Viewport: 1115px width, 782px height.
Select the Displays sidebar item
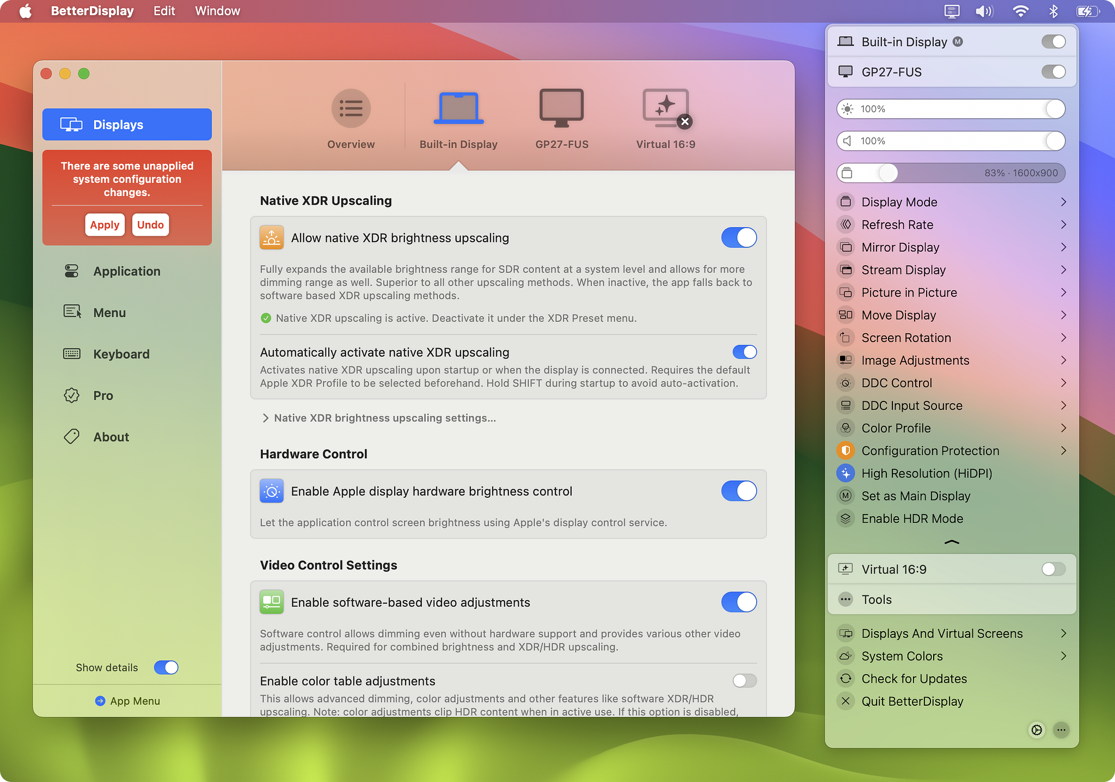(x=127, y=124)
